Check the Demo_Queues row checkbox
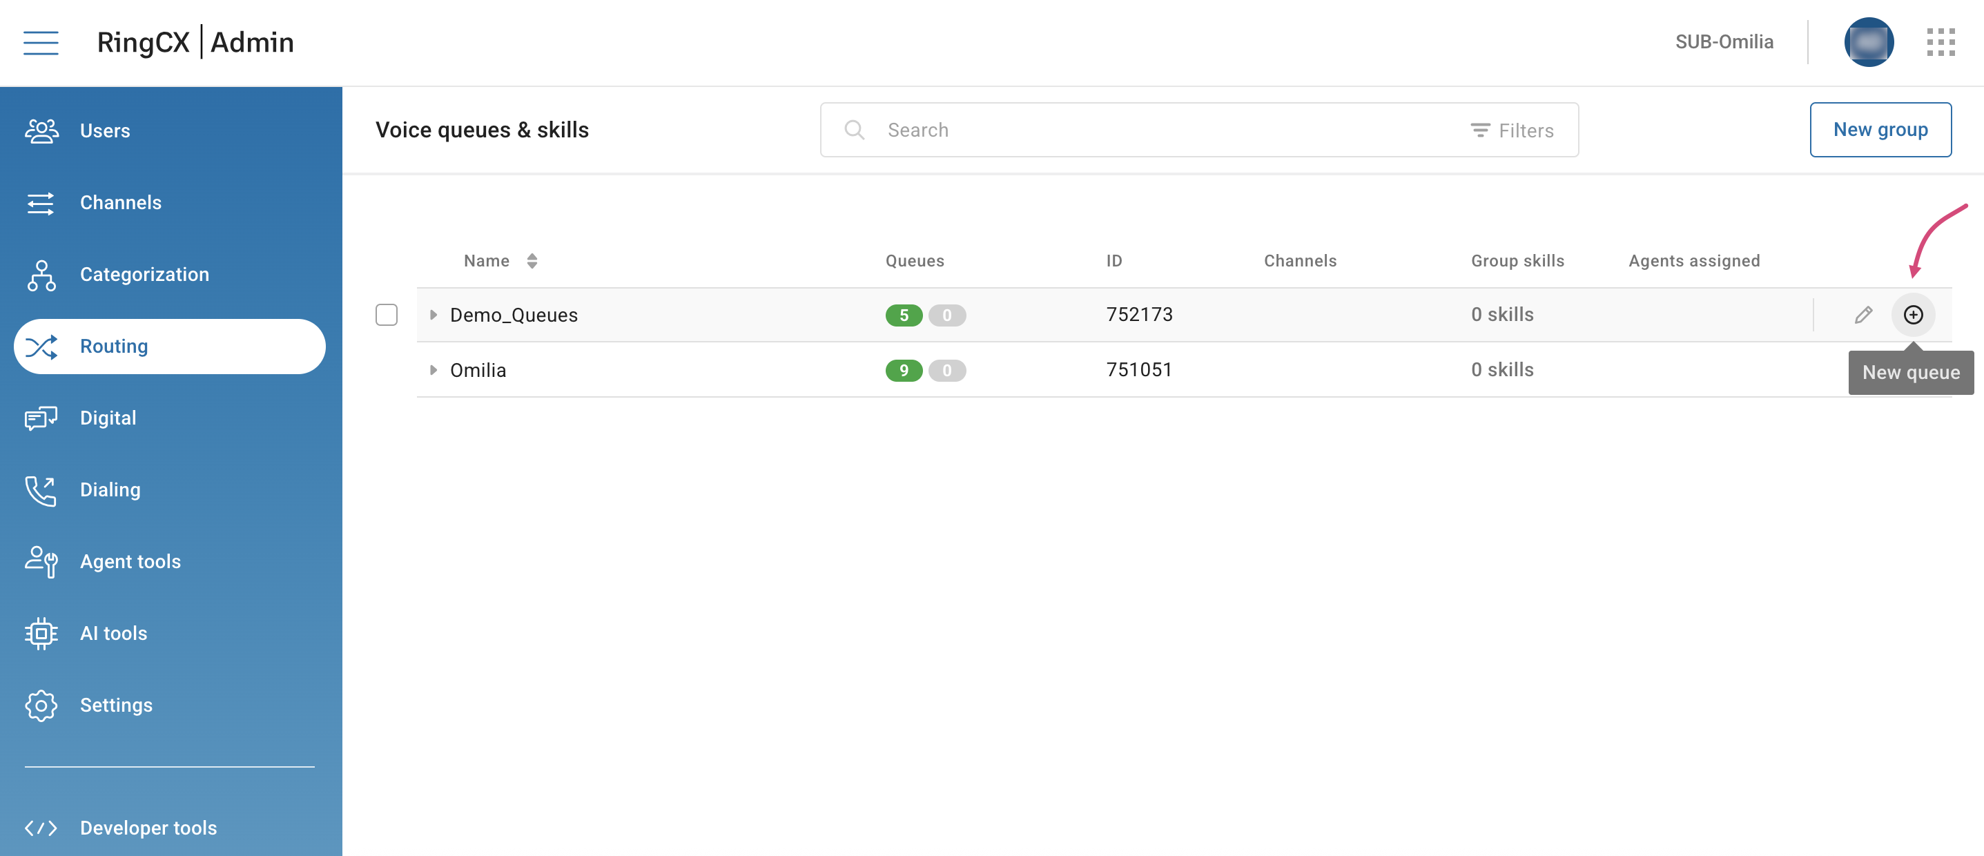Image resolution: width=1984 pixels, height=856 pixels. coord(387,314)
